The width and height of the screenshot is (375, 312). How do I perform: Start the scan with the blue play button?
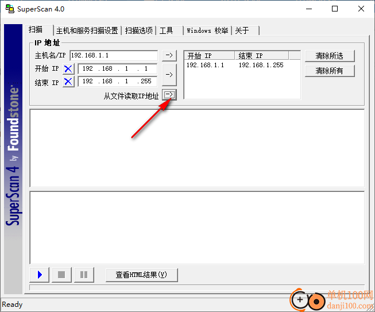coord(40,275)
